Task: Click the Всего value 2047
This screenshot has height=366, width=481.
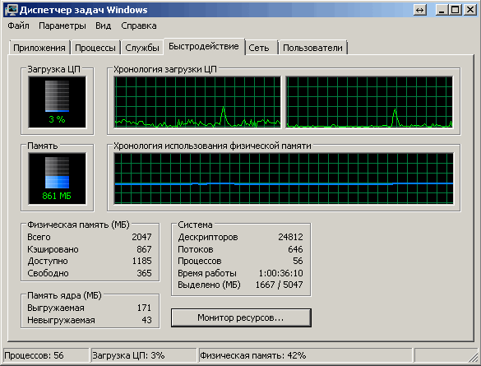Action: pos(141,237)
